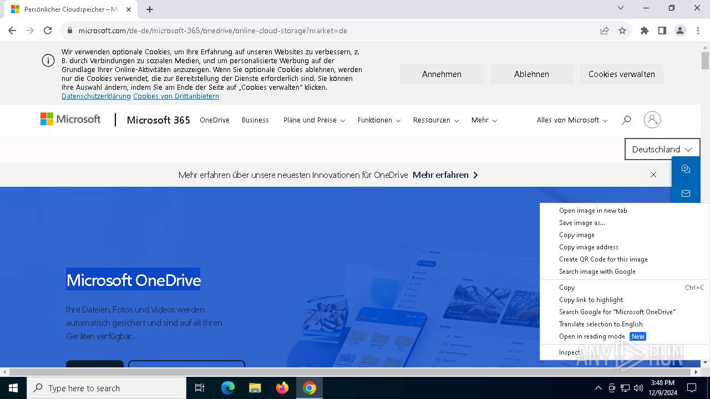Launch Firefox from taskbar

tap(282, 388)
